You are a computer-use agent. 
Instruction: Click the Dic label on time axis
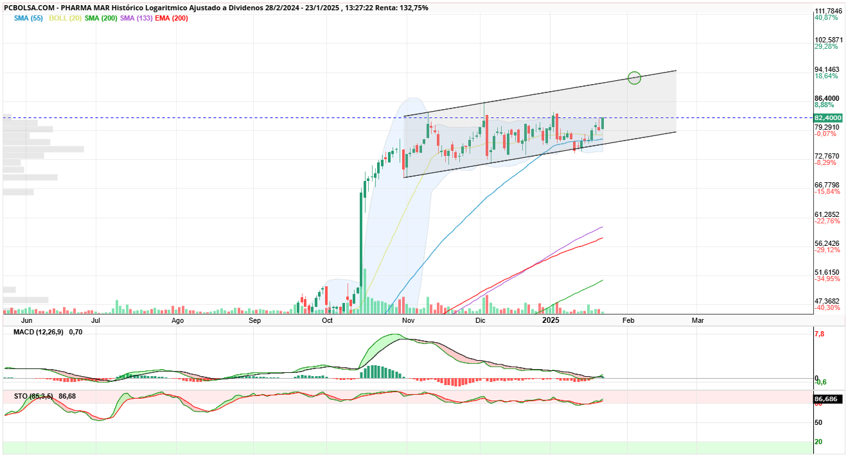479,320
